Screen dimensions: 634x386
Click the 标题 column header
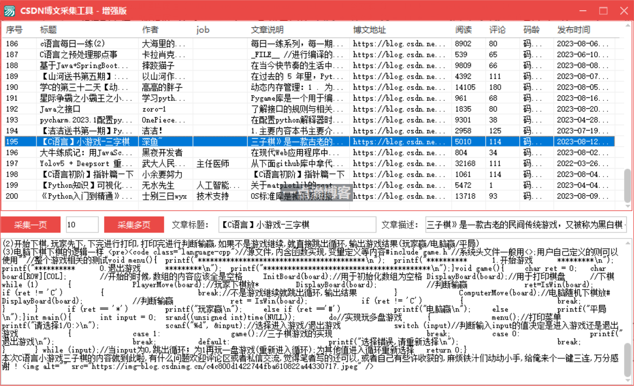point(48,29)
